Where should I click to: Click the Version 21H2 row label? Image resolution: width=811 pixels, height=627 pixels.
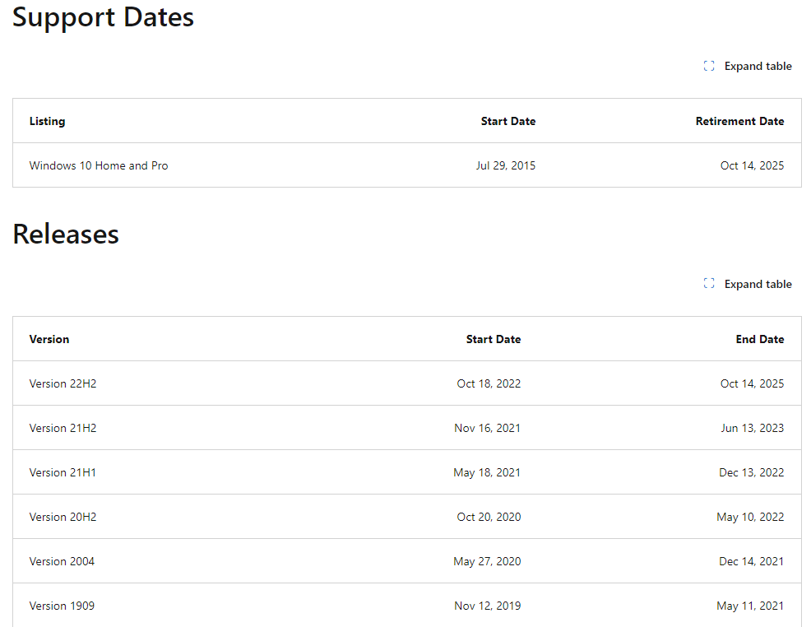63,428
